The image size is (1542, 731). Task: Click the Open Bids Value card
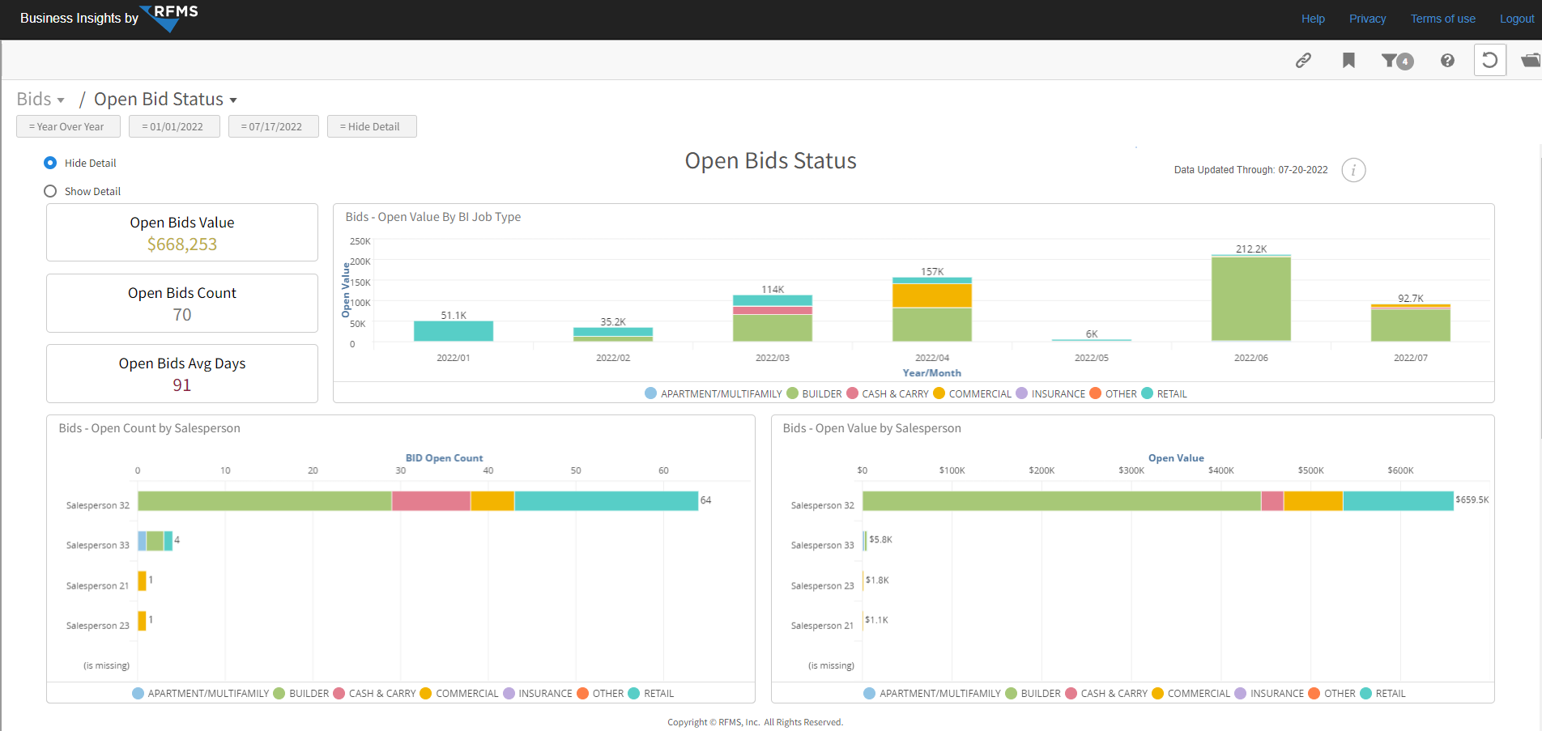182,232
